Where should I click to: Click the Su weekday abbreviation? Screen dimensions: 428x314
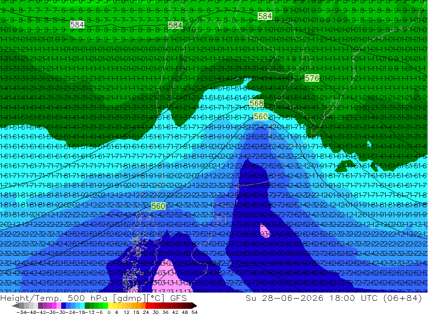(250, 298)
